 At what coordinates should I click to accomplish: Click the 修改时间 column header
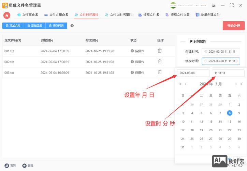[x=92, y=40]
